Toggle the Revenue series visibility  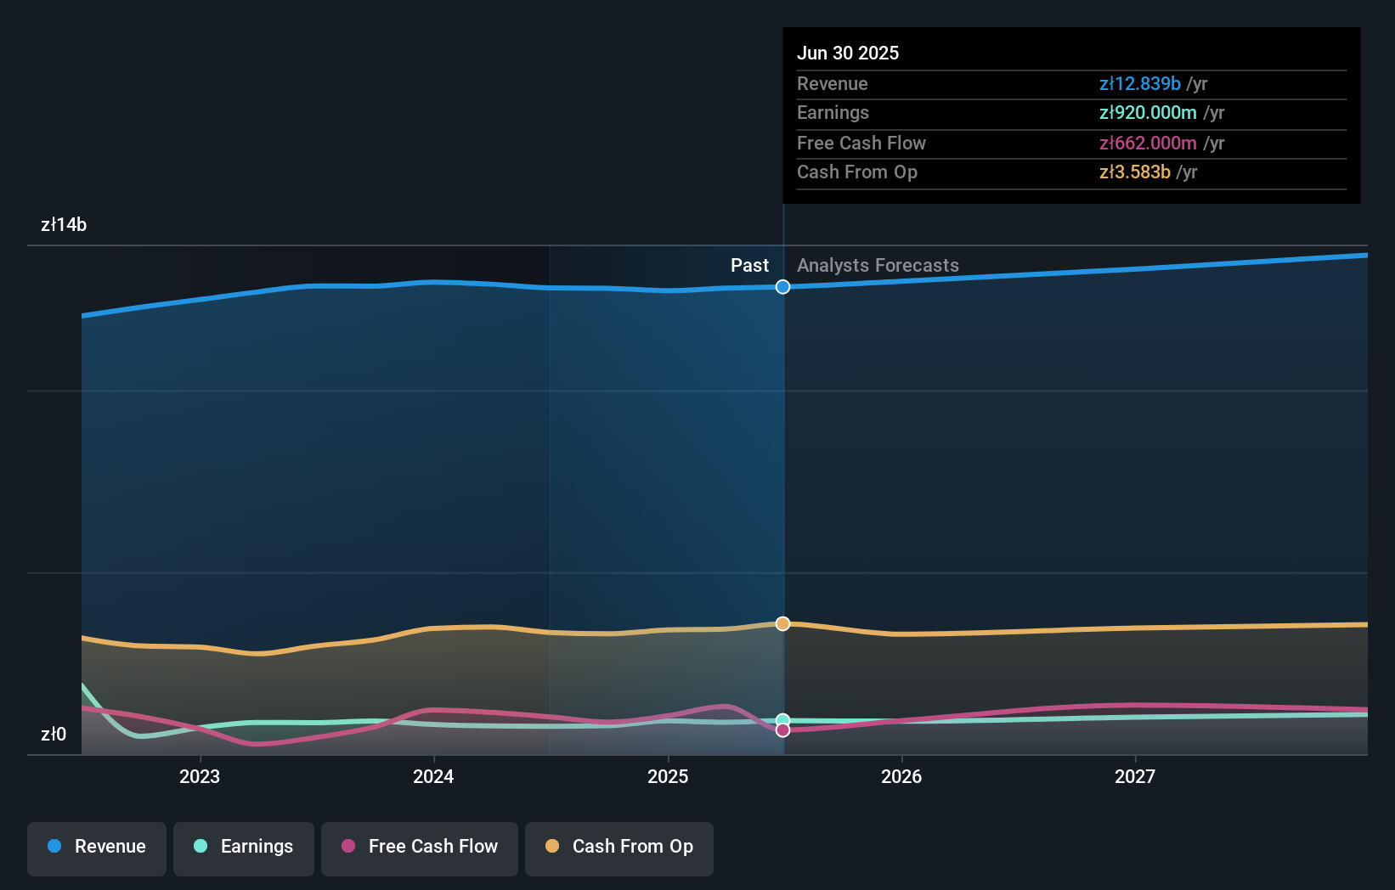click(96, 847)
